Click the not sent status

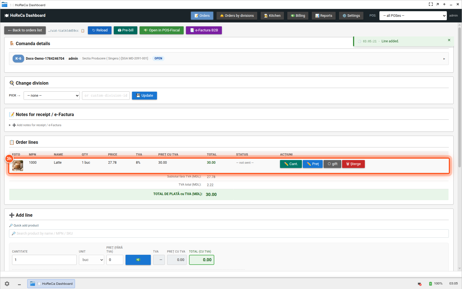click(x=245, y=163)
